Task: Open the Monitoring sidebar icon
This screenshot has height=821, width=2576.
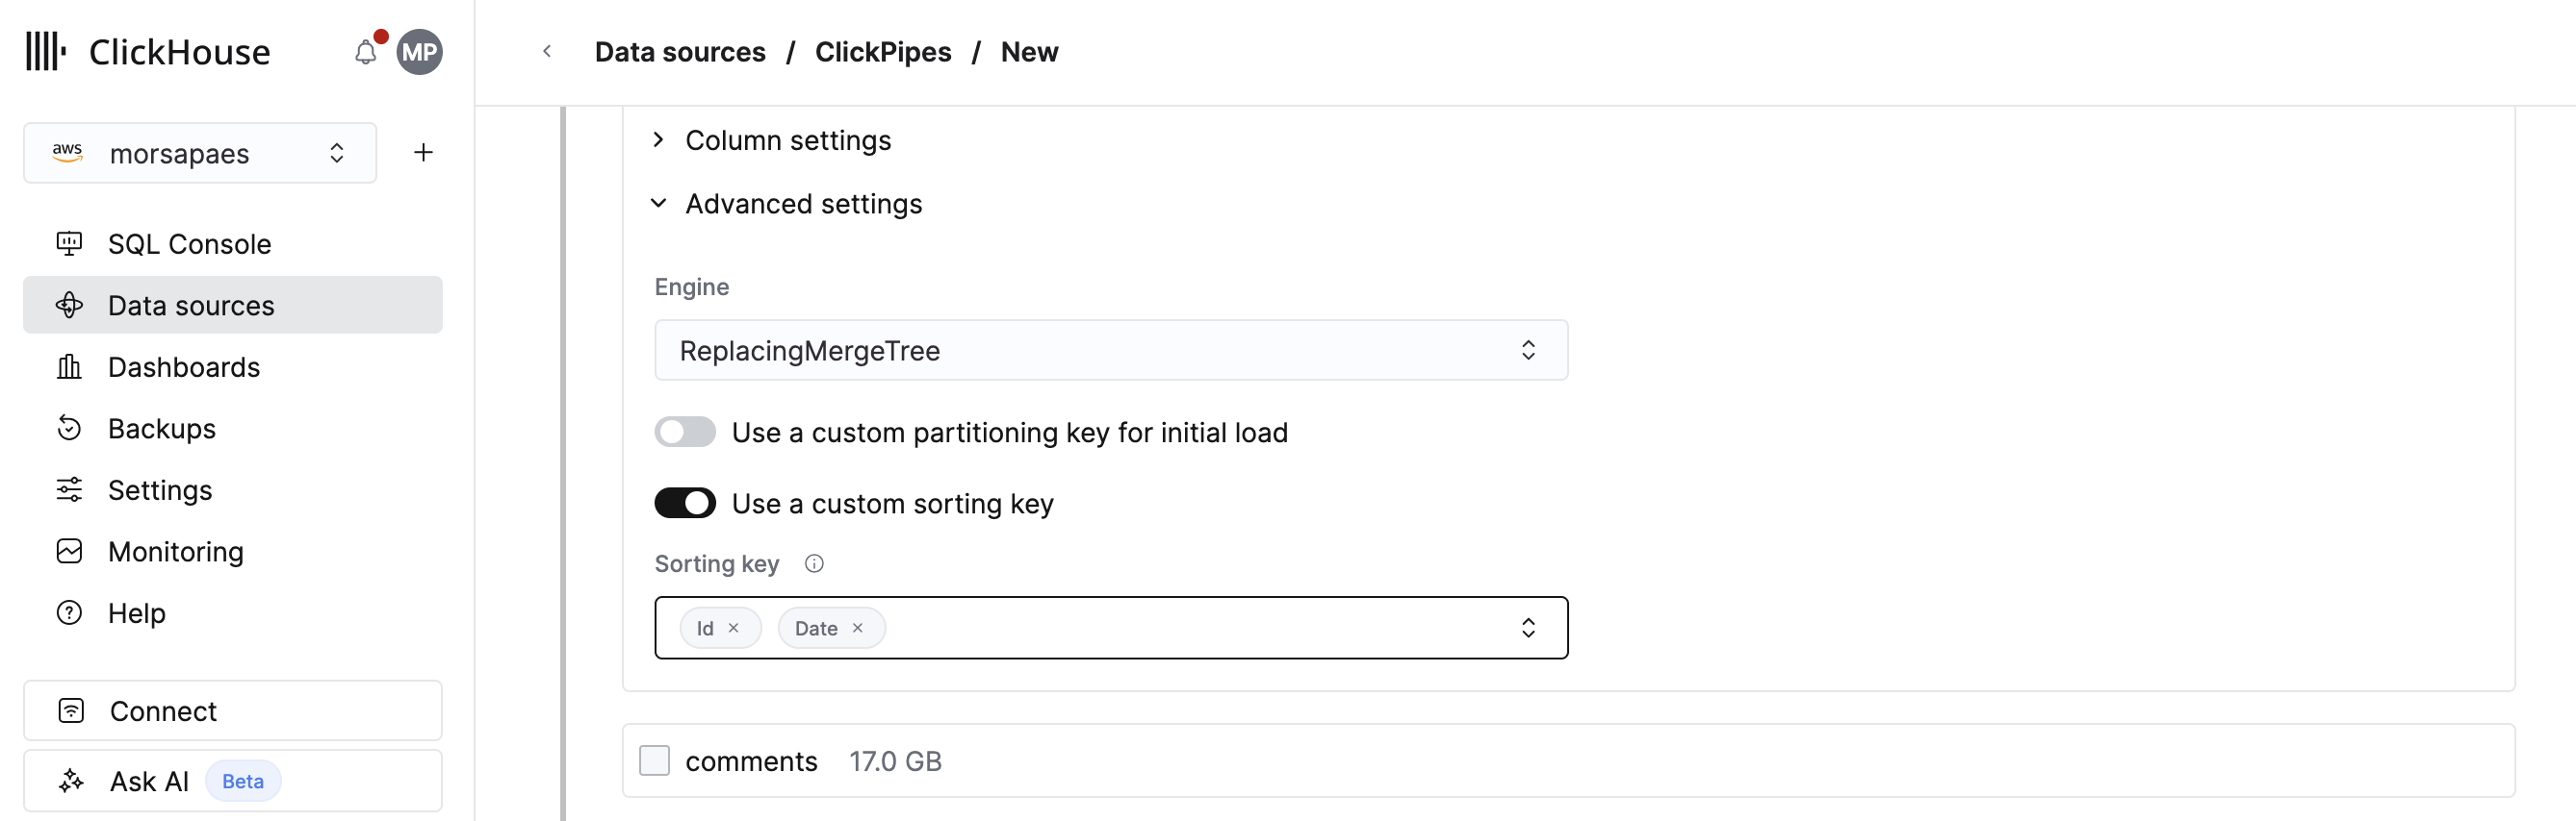Action: click(x=68, y=550)
